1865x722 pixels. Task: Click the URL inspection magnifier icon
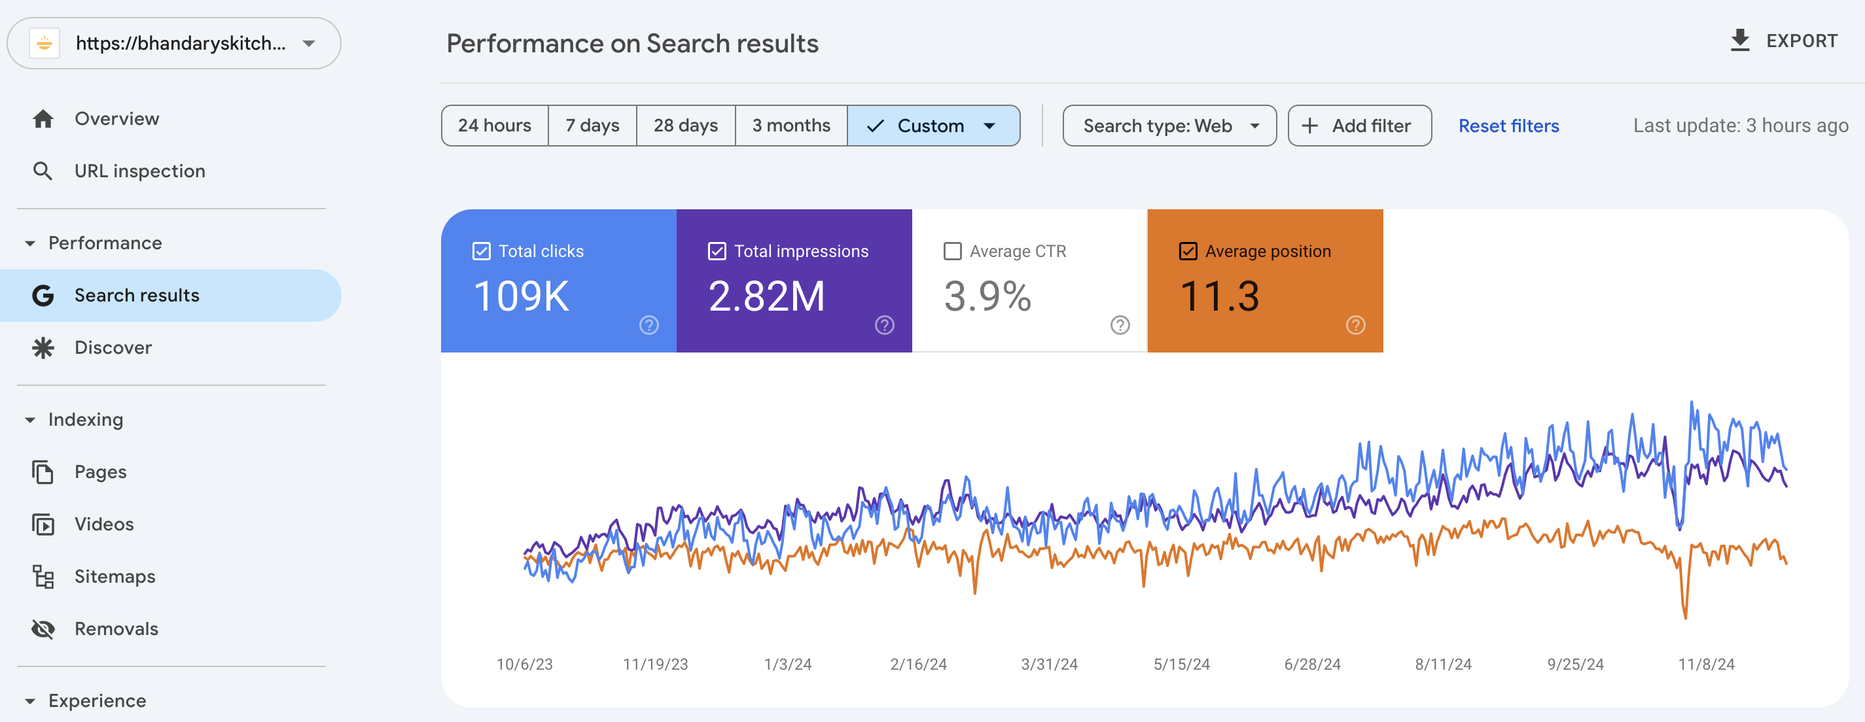43,171
